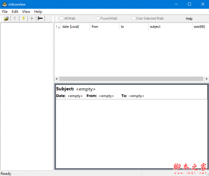This screenshot has width=209, height=176.
Task: Open the View menu
Action: [x=26, y=12]
